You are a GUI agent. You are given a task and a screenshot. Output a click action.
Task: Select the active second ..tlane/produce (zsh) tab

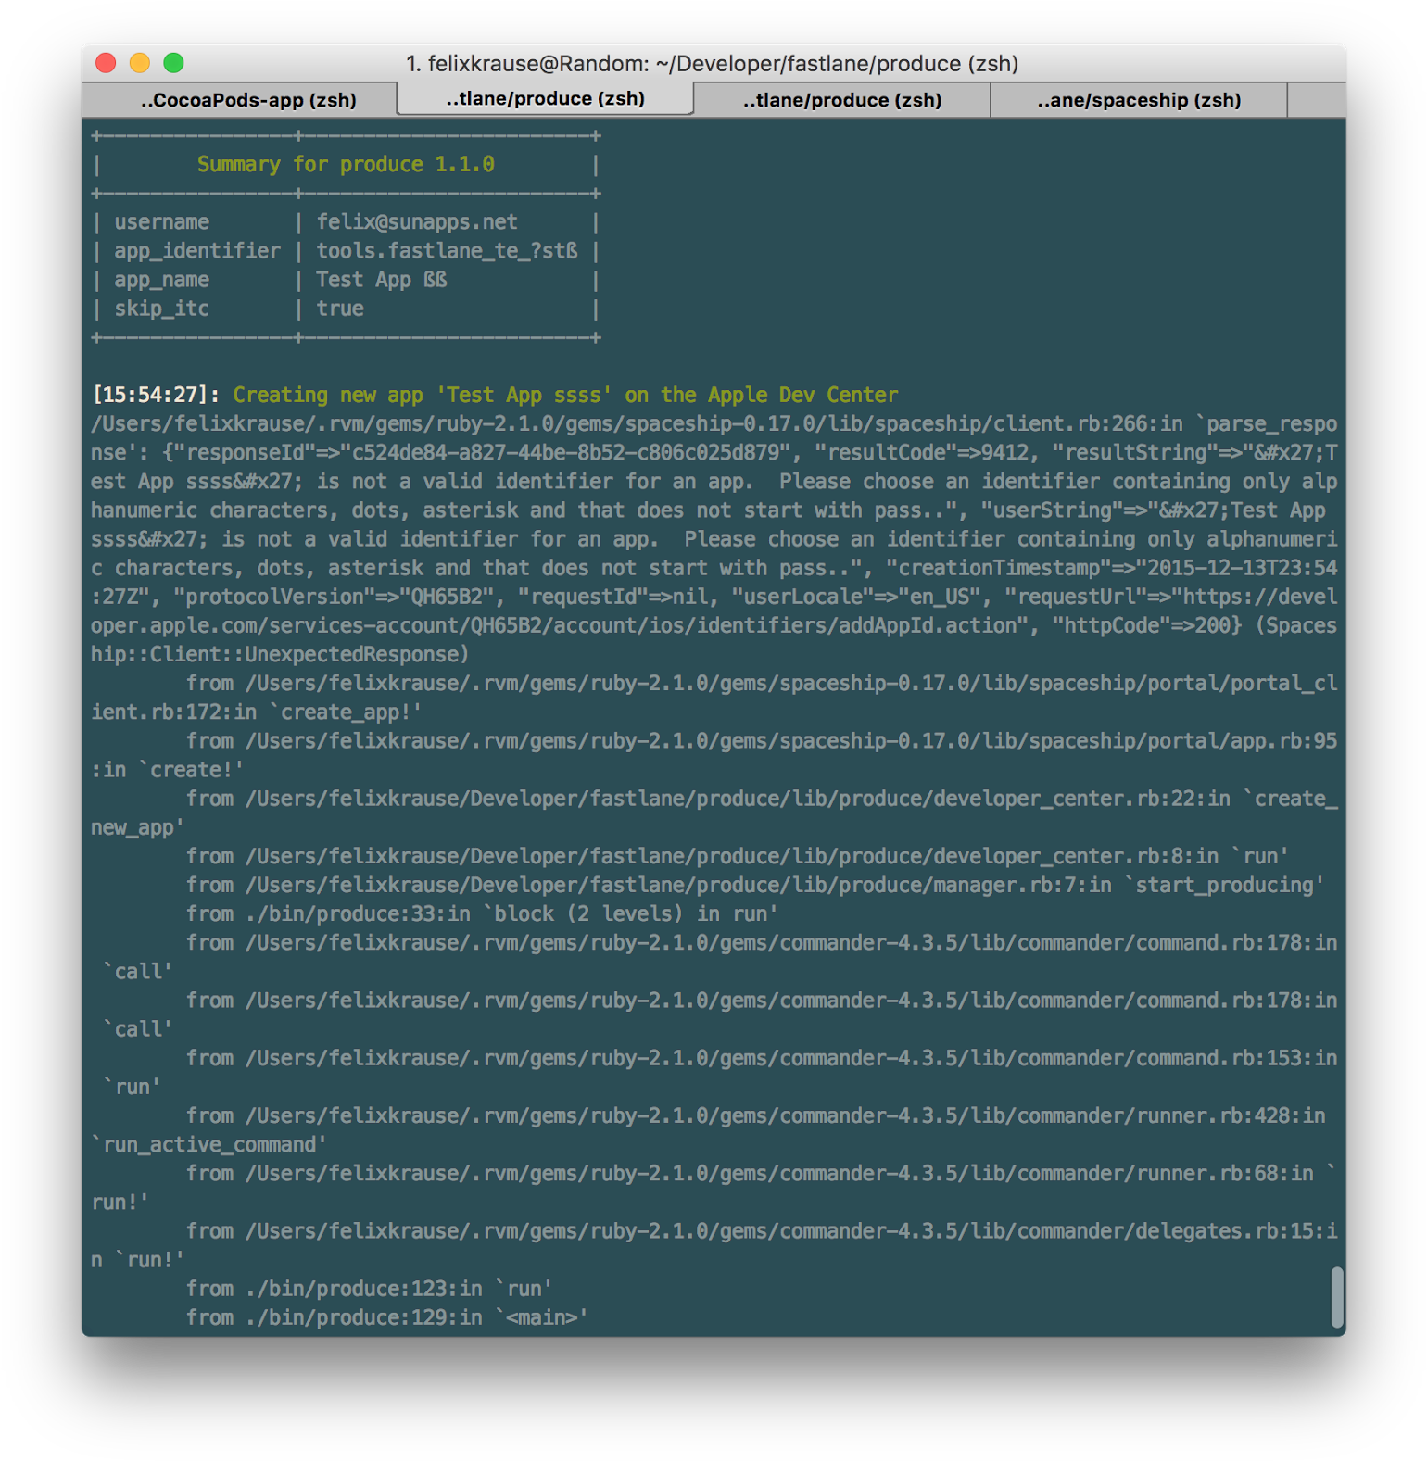pyautogui.click(x=545, y=99)
